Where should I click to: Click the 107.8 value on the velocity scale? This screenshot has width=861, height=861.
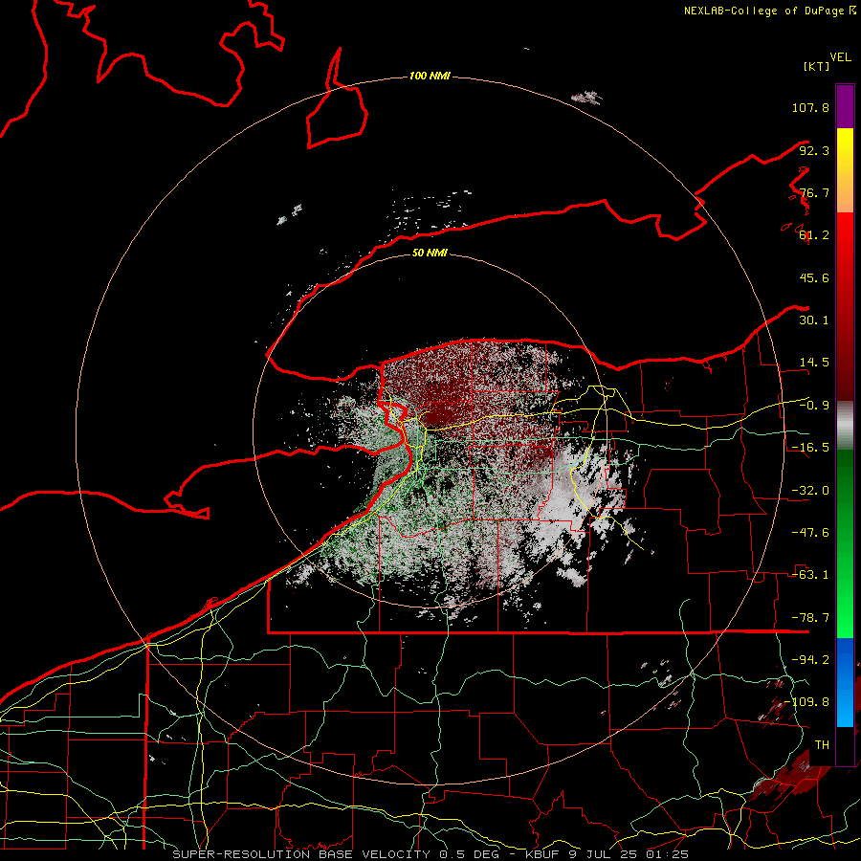tap(810, 107)
